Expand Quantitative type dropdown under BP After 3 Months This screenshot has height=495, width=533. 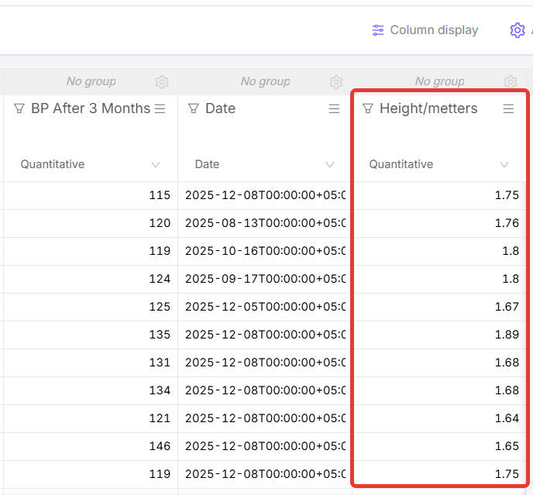pyautogui.click(x=156, y=164)
